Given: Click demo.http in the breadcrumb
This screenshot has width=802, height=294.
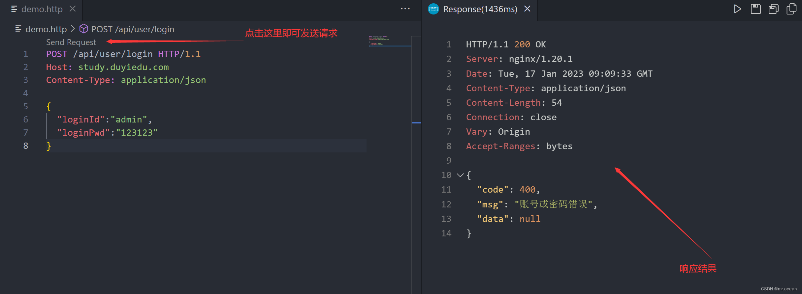Looking at the screenshot, I should click(x=46, y=29).
